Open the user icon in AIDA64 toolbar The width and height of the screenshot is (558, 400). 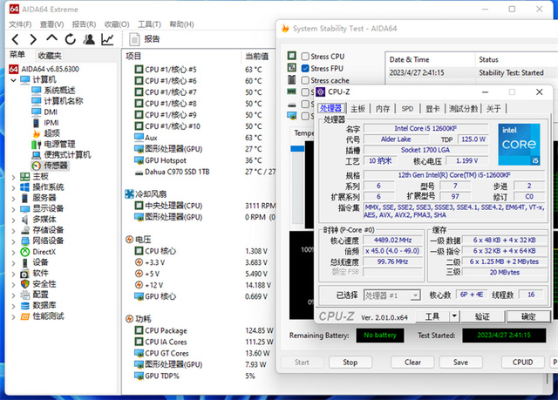tap(89, 39)
